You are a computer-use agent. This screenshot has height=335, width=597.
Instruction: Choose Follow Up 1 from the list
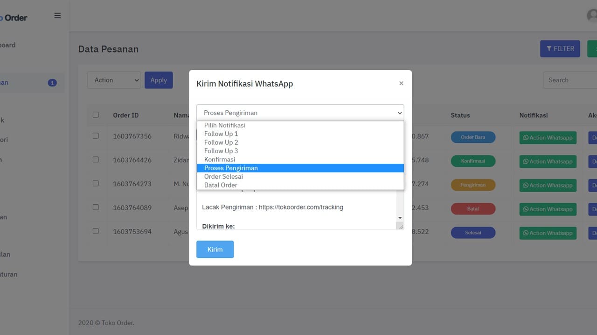(221, 134)
